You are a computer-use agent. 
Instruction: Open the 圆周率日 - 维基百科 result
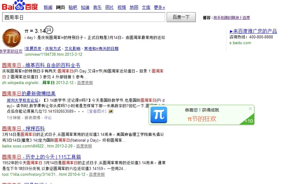[x=41, y=65]
